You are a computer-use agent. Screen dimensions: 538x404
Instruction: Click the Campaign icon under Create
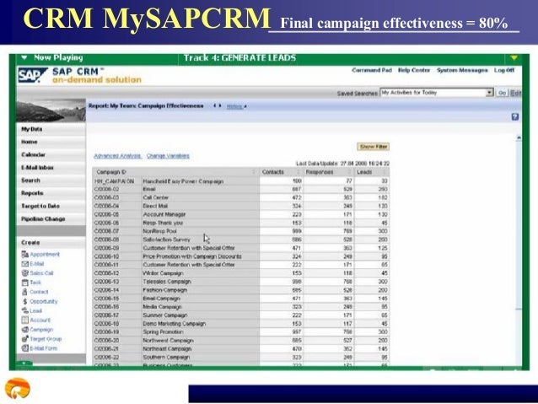24,330
